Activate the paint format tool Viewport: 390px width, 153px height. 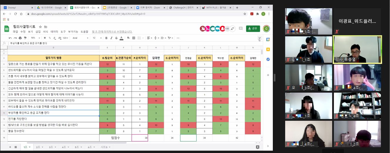click(x=25, y=38)
